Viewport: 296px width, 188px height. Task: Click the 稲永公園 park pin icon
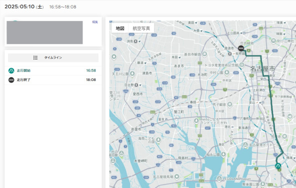(x=223, y=154)
